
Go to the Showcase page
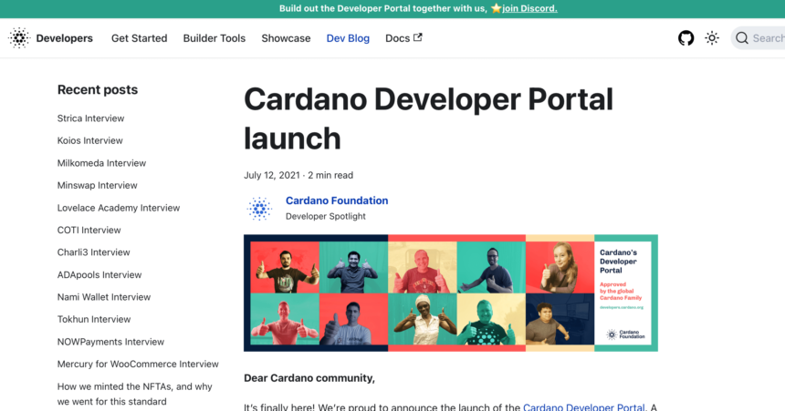[x=286, y=38]
